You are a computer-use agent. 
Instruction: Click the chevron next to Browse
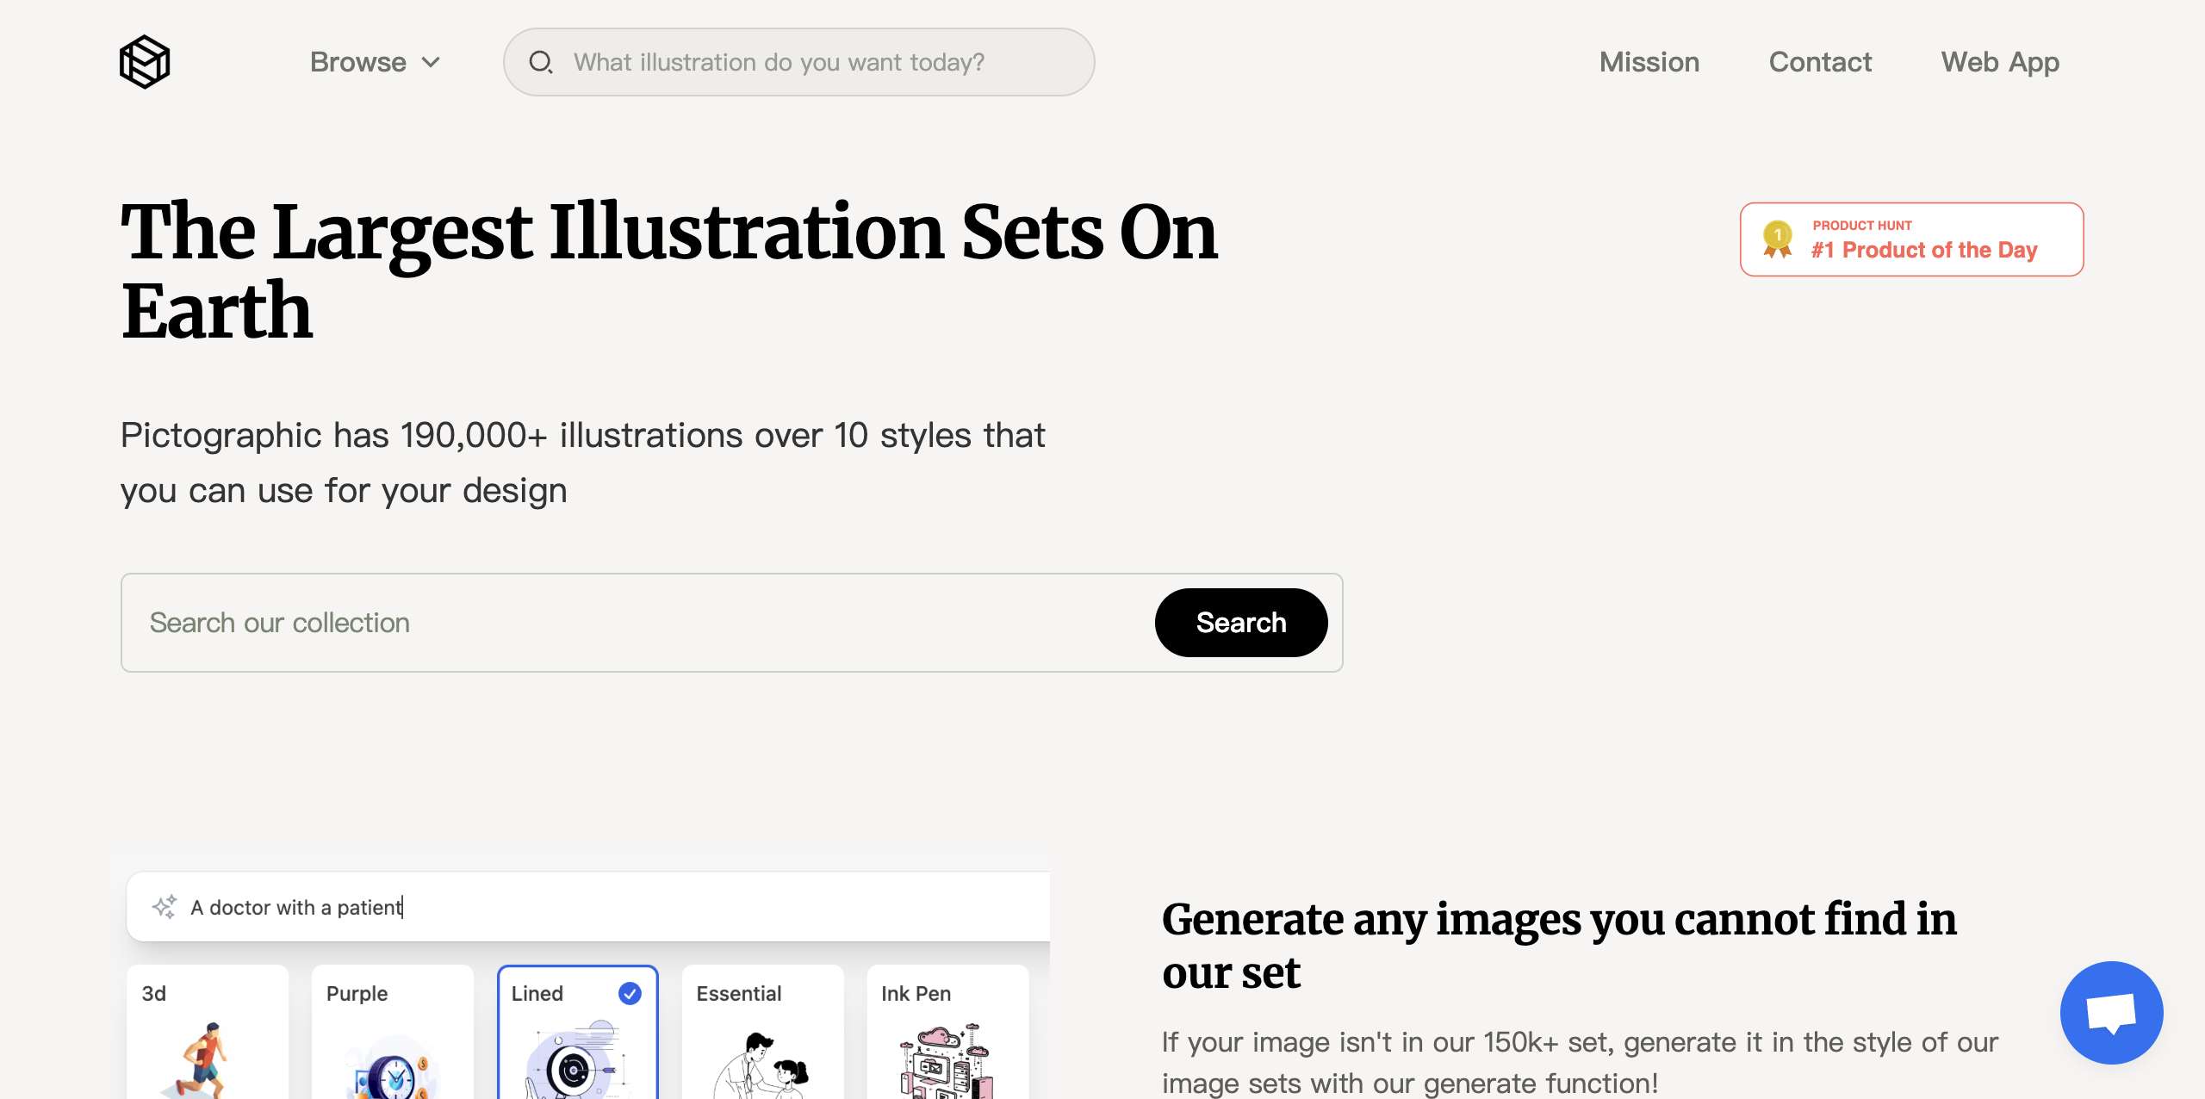432,62
